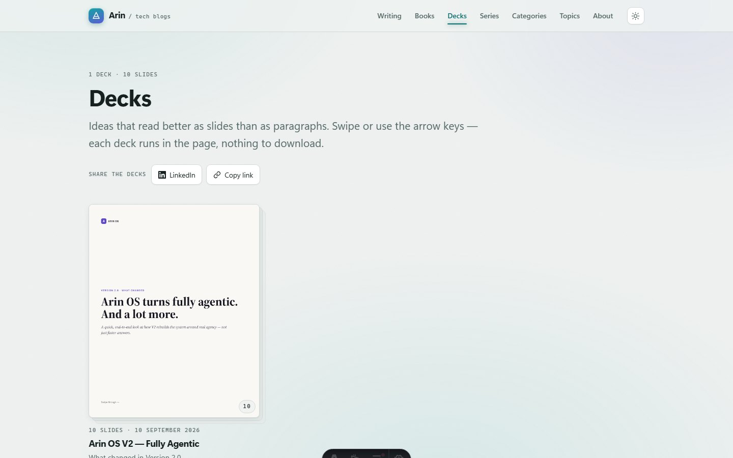Browse the Categories page
Viewport: 733px width, 458px height.
click(x=529, y=16)
